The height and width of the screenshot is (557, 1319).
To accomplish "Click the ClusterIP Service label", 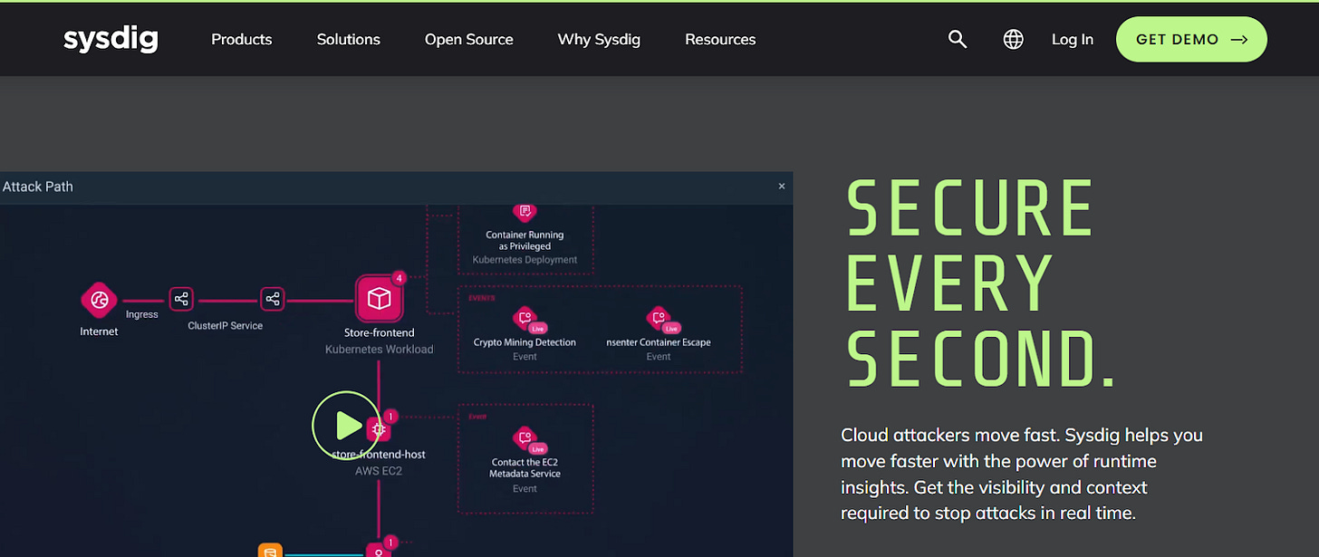I will click(x=226, y=325).
